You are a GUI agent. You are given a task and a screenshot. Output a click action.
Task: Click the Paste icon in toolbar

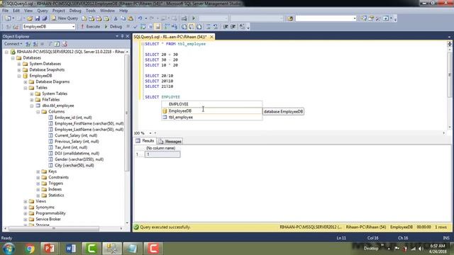131,18
